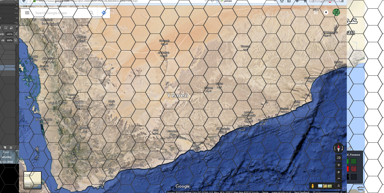Show site information icon in address bar
Screen dimensions: 384x193
point(30,1)
